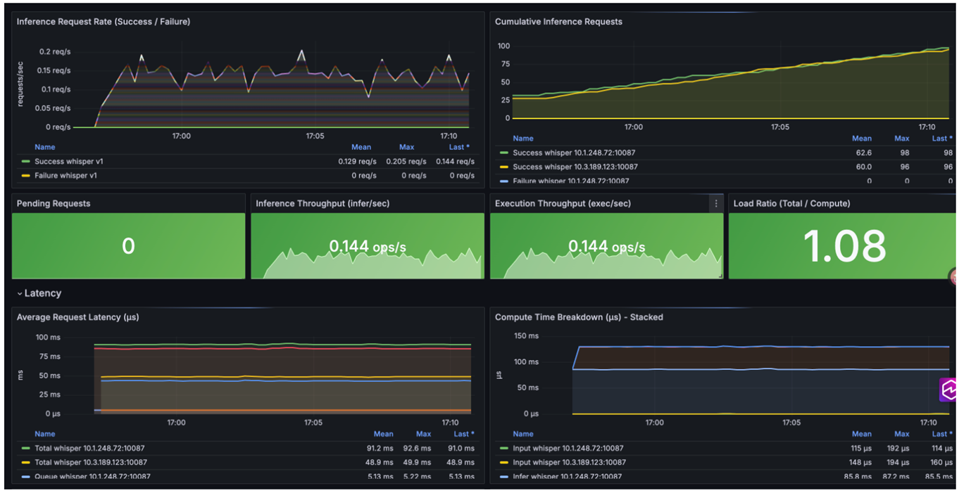Image resolution: width=959 pixels, height=493 pixels.
Task: Toggle Success whisper 10.3.189.123:10087 series visibility
Action: click(x=575, y=167)
